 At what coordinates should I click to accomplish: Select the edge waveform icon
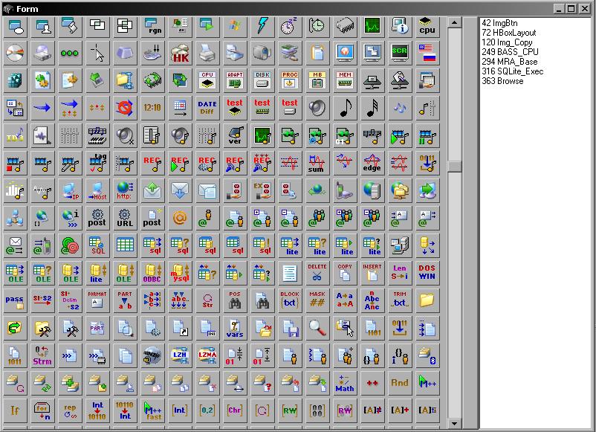tap(372, 164)
